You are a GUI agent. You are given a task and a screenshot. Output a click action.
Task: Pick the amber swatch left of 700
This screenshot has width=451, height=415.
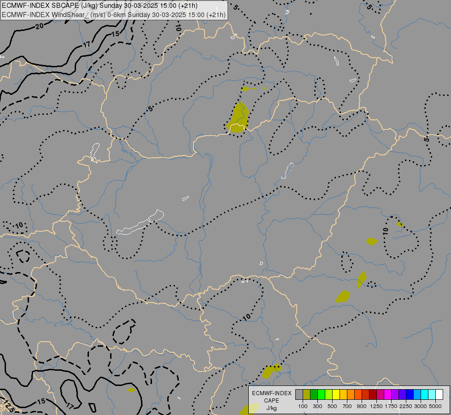coord(343,395)
